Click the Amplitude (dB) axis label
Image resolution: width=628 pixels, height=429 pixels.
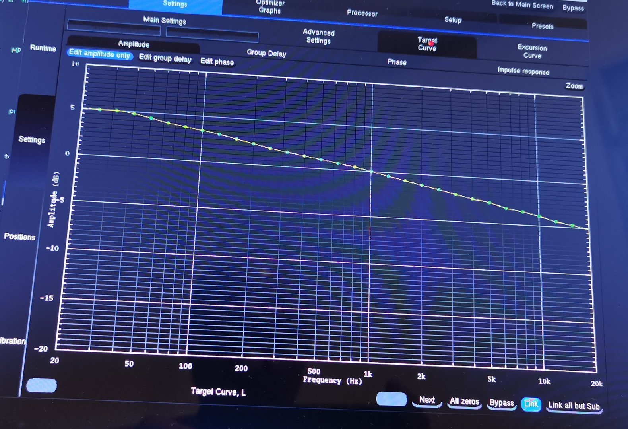pos(53,199)
